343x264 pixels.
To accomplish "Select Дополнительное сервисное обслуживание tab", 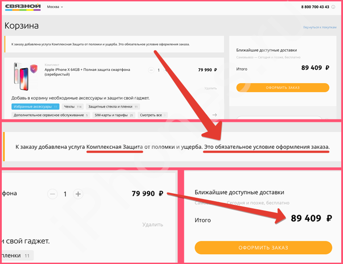I will (51, 115).
